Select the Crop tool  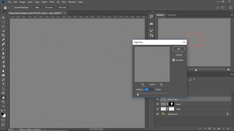point(3,35)
